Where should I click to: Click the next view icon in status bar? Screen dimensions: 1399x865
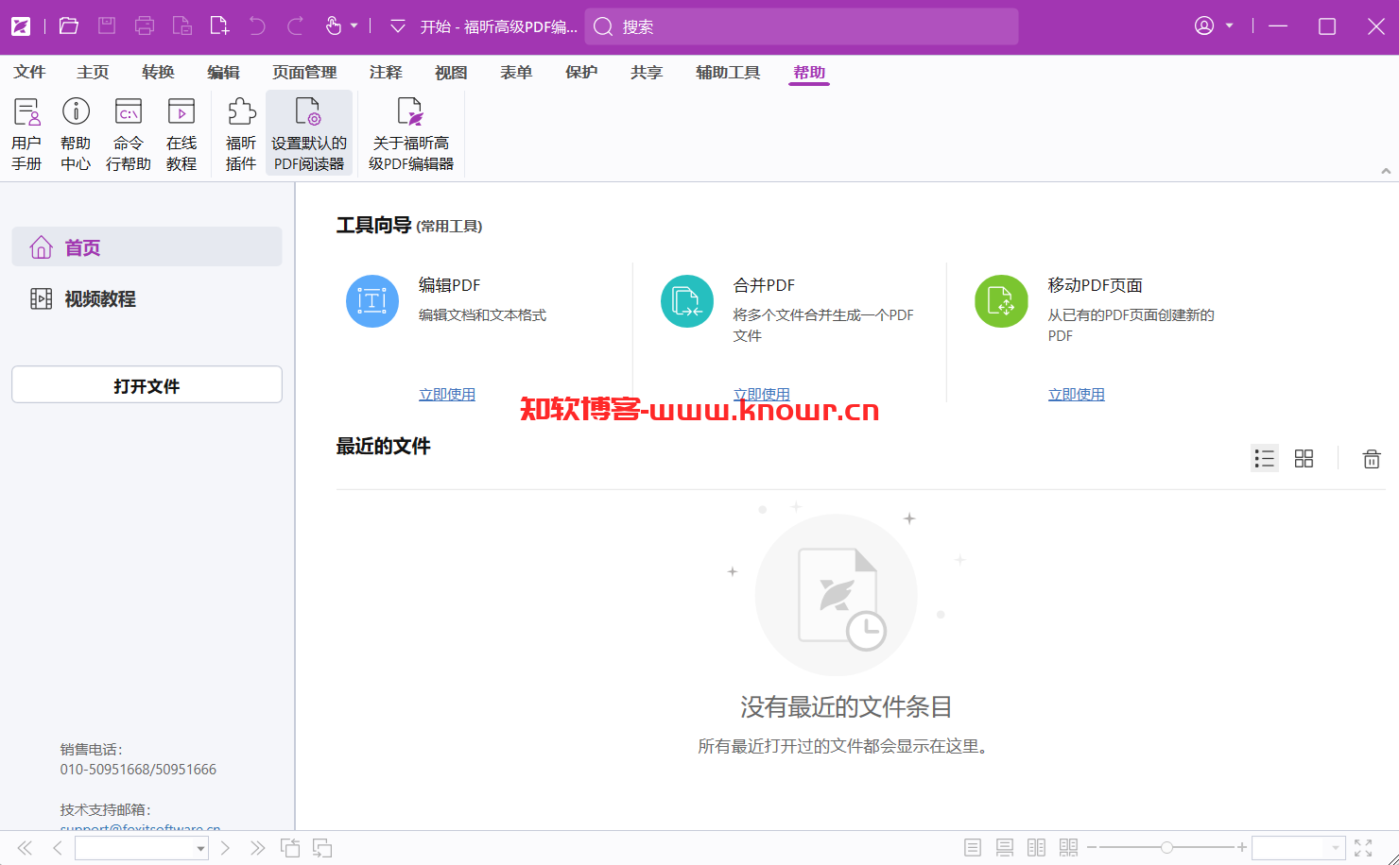[x=322, y=848]
